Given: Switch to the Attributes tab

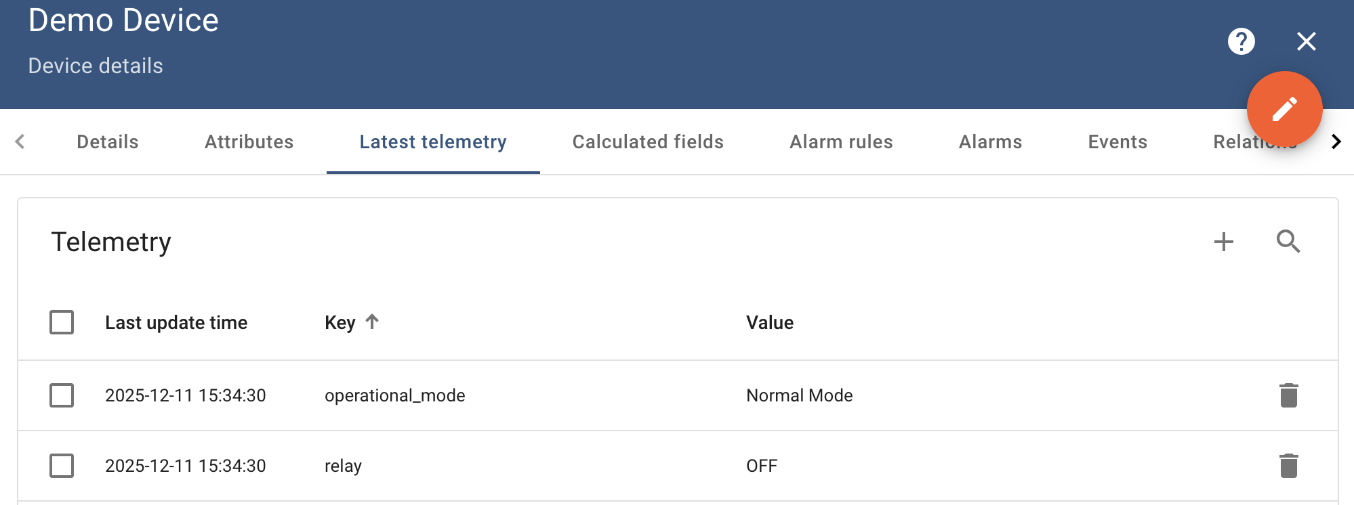Looking at the screenshot, I should (x=249, y=142).
